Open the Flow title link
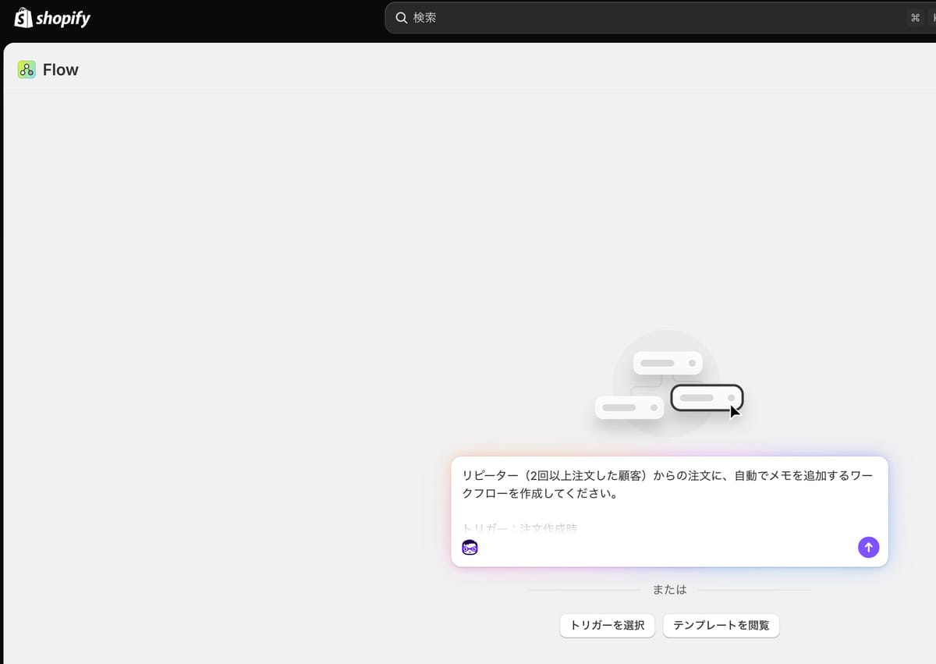Viewport: 936px width, 664px height. click(x=61, y=69)
